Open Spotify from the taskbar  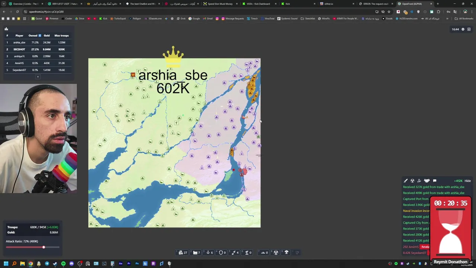pyautogui.click(x=63, y=264)
